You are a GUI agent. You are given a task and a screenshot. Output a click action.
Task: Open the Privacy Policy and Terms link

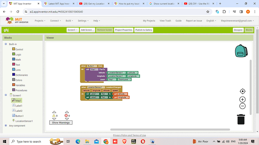(x=129, y=135)
